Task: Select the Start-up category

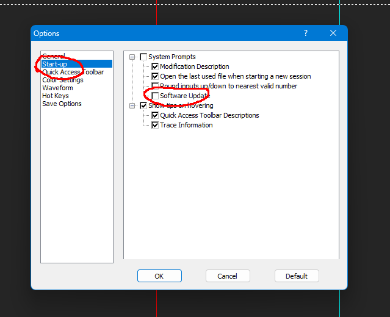Action: (x=55, y=64)
